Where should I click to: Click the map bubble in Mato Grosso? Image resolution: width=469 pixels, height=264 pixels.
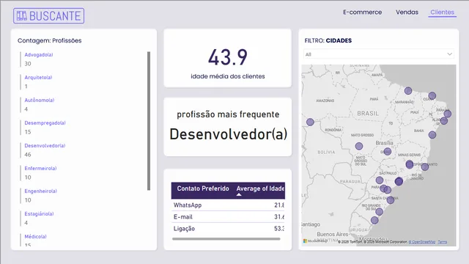click(359, 146)
